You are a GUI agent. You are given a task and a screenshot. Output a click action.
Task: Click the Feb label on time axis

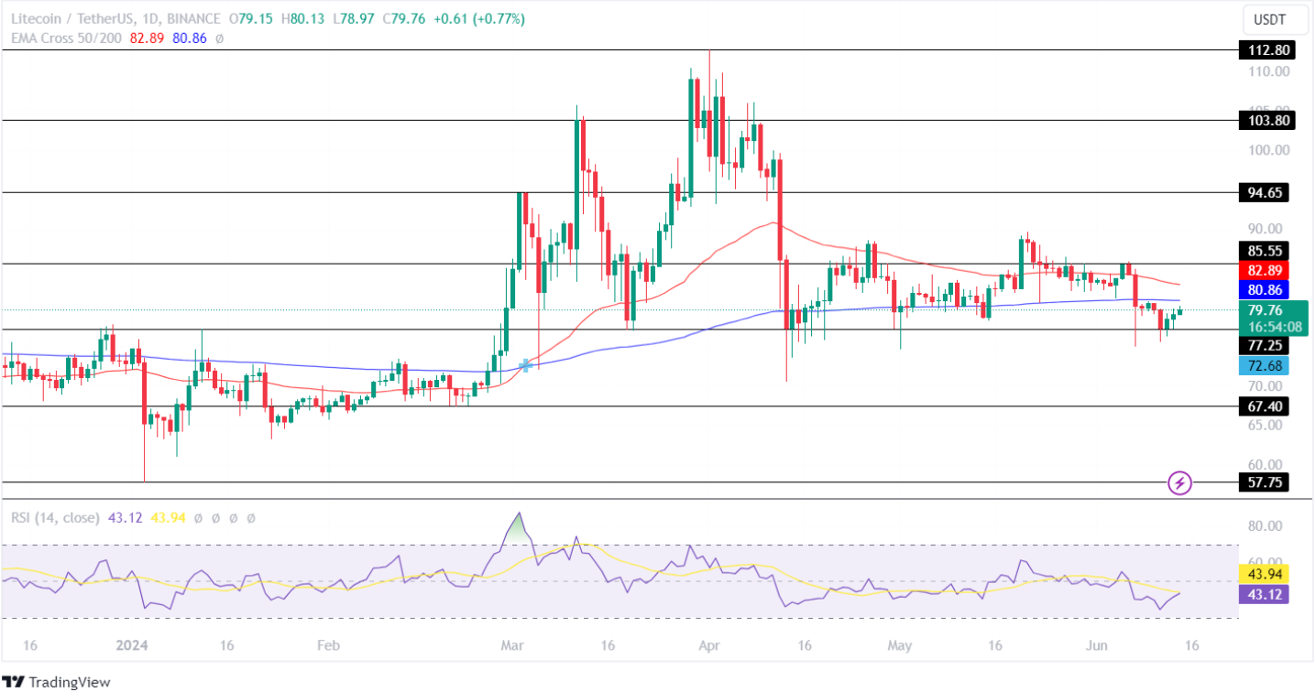[327, 646]
